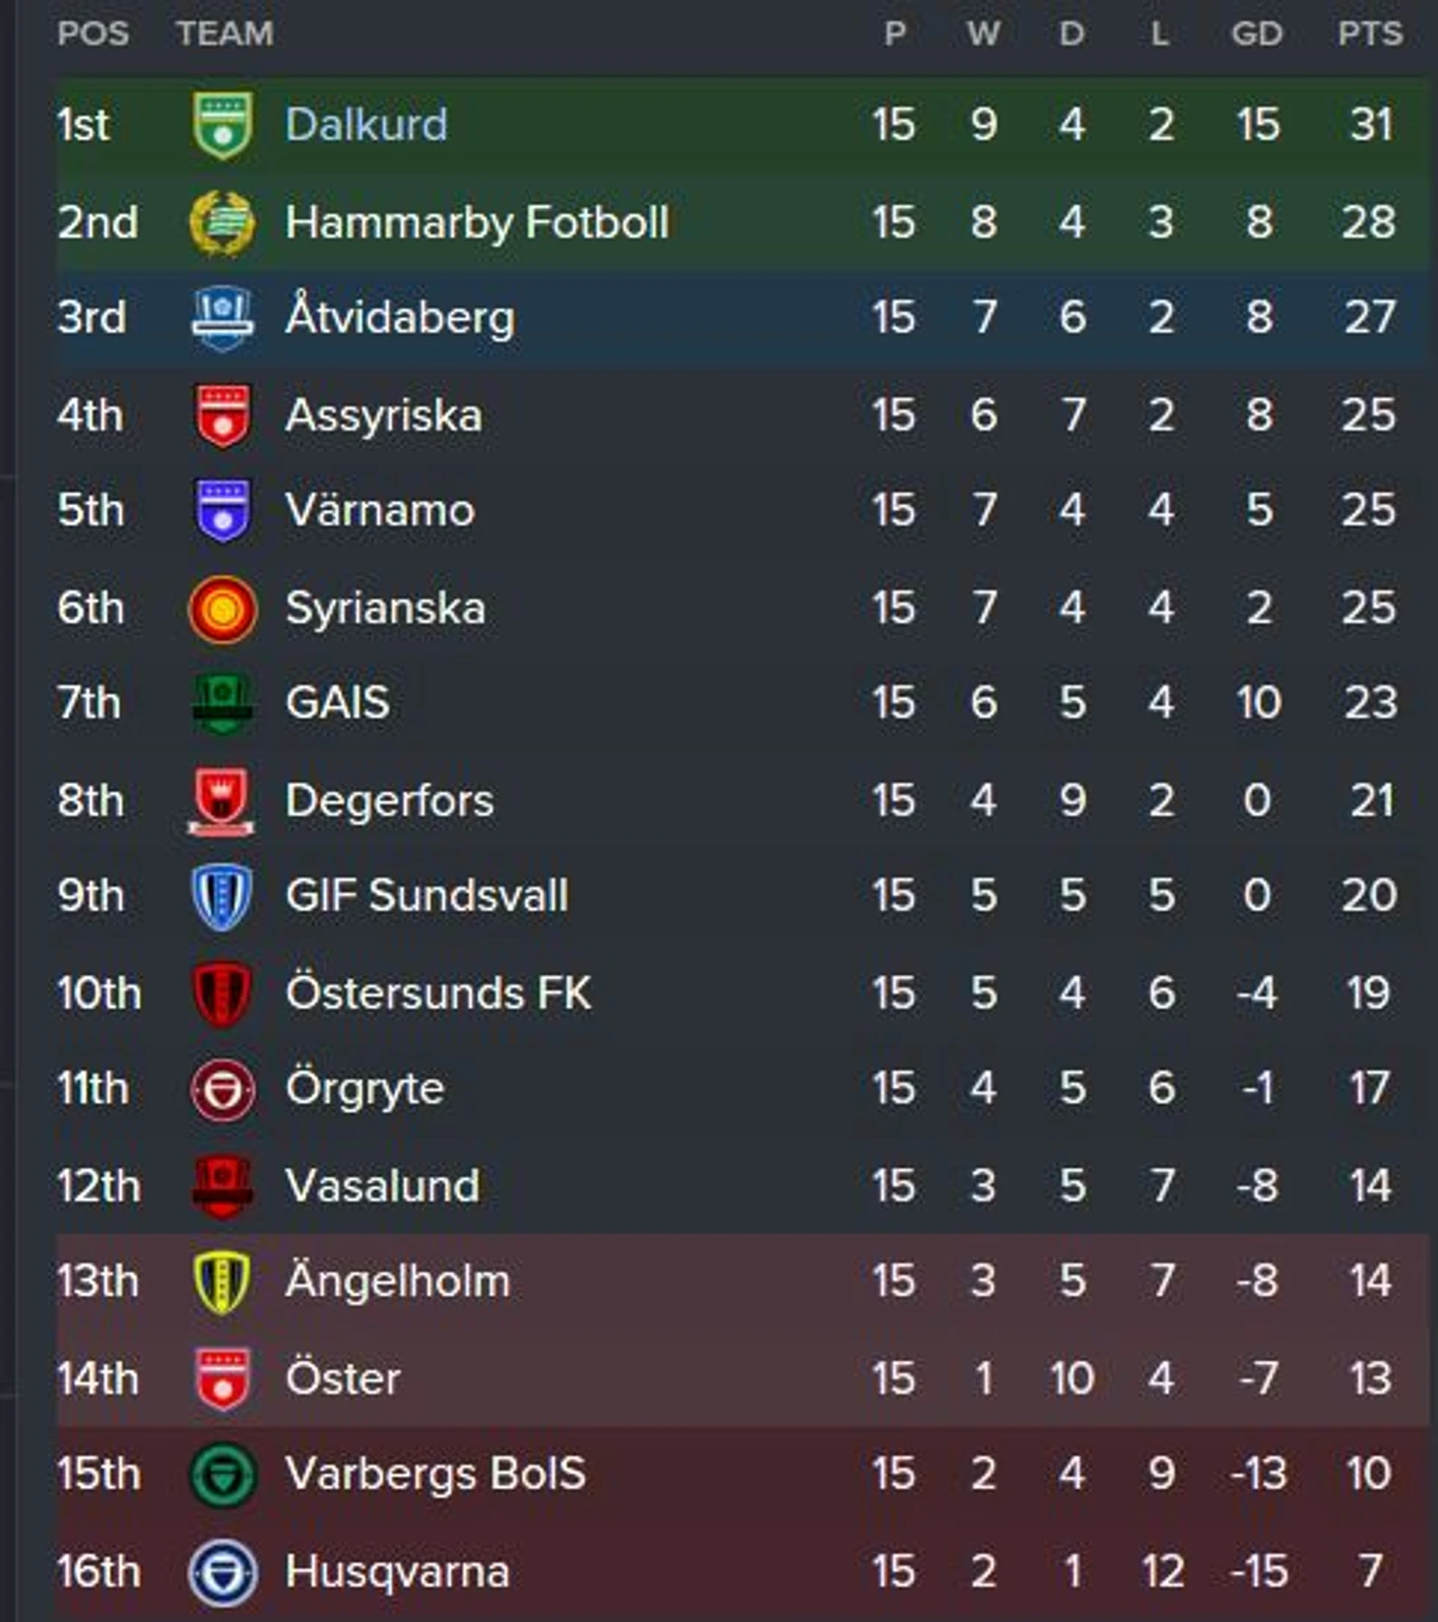Click the POS column header
Image resolution: width=1438 pixels, height=1622 pixels.
click(x=94, y=33)
